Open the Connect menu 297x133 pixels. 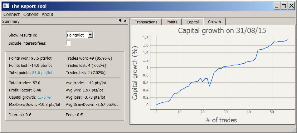point(12,14)
